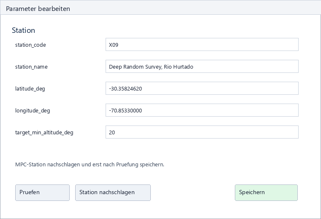Click the Pruefen button

[x=42, y=192]
